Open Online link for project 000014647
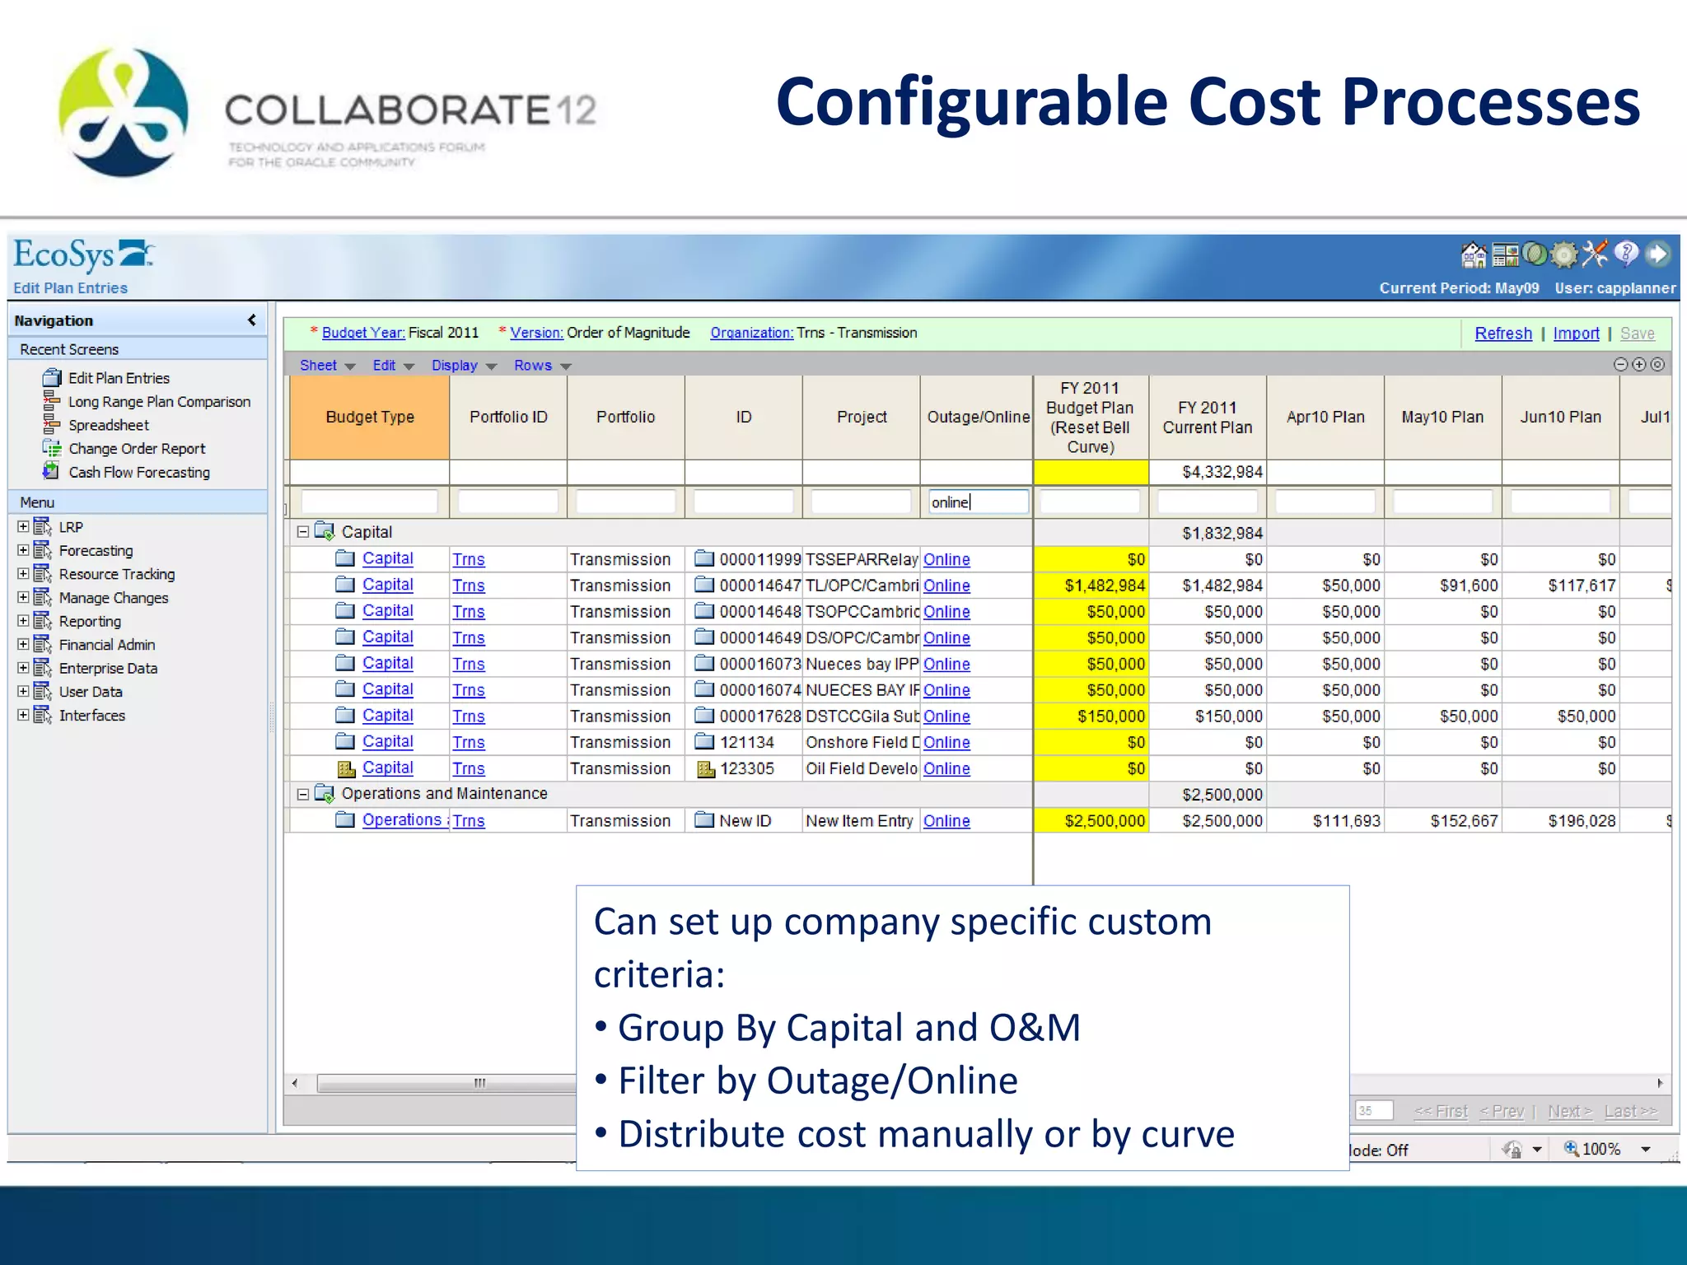Viewport: 1687px width, 1265px height. coord(946,585)
